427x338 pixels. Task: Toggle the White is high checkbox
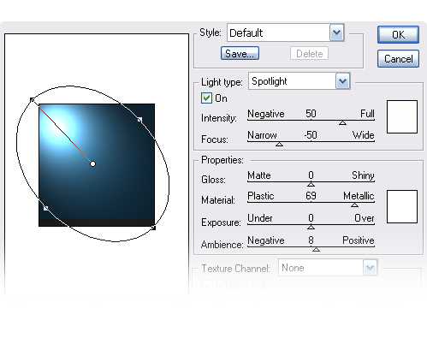point(207,285)
